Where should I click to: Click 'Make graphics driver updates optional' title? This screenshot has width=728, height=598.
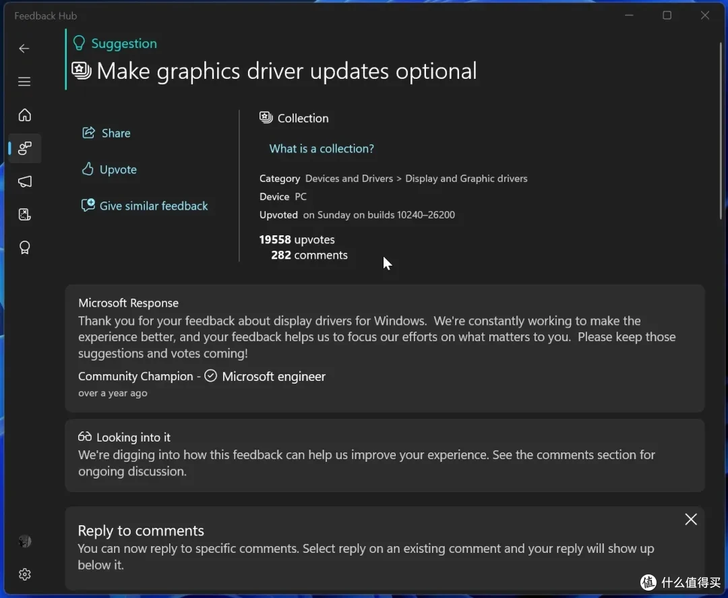[x=286, y=71]
